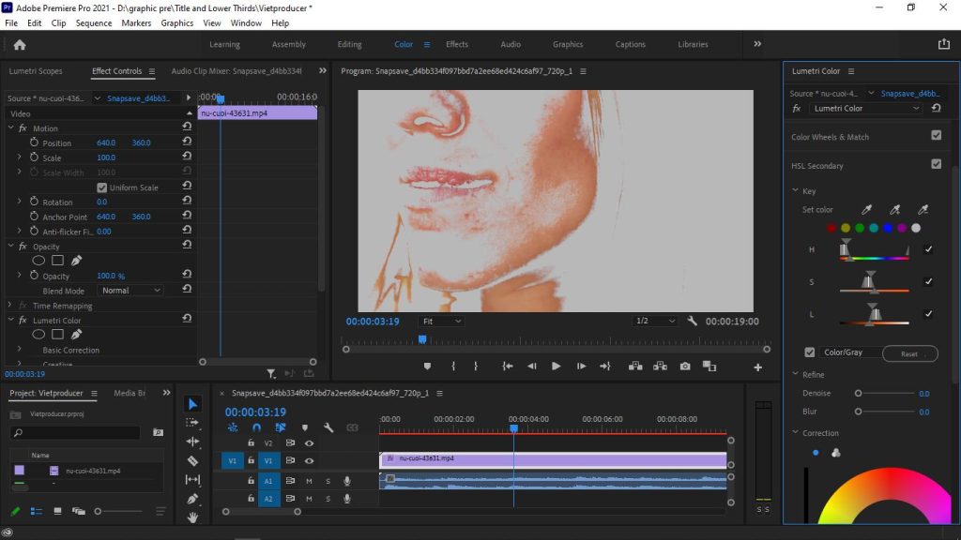Toggle the Snap magnet in the timeline
Screen dimensions: 961x540
257,427
